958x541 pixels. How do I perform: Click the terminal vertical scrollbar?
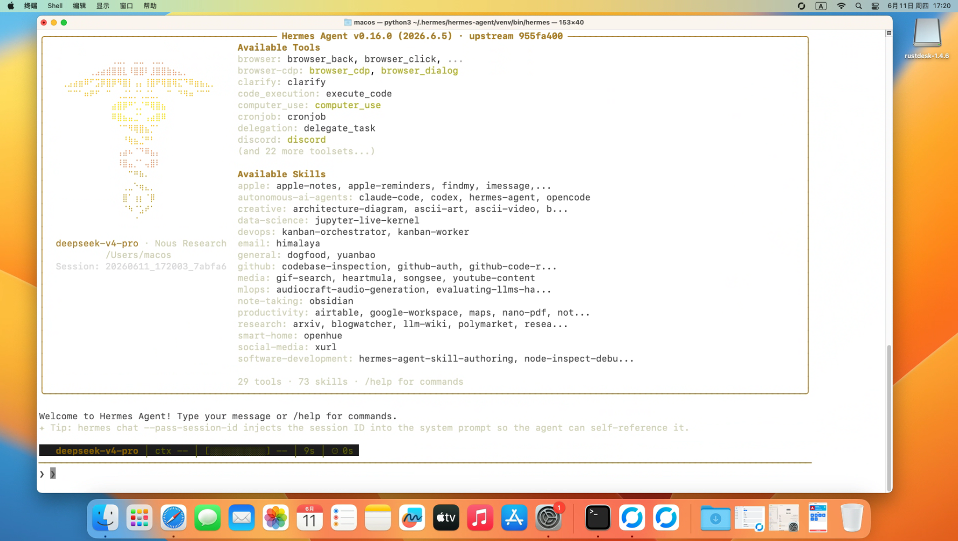coord(889,418)
